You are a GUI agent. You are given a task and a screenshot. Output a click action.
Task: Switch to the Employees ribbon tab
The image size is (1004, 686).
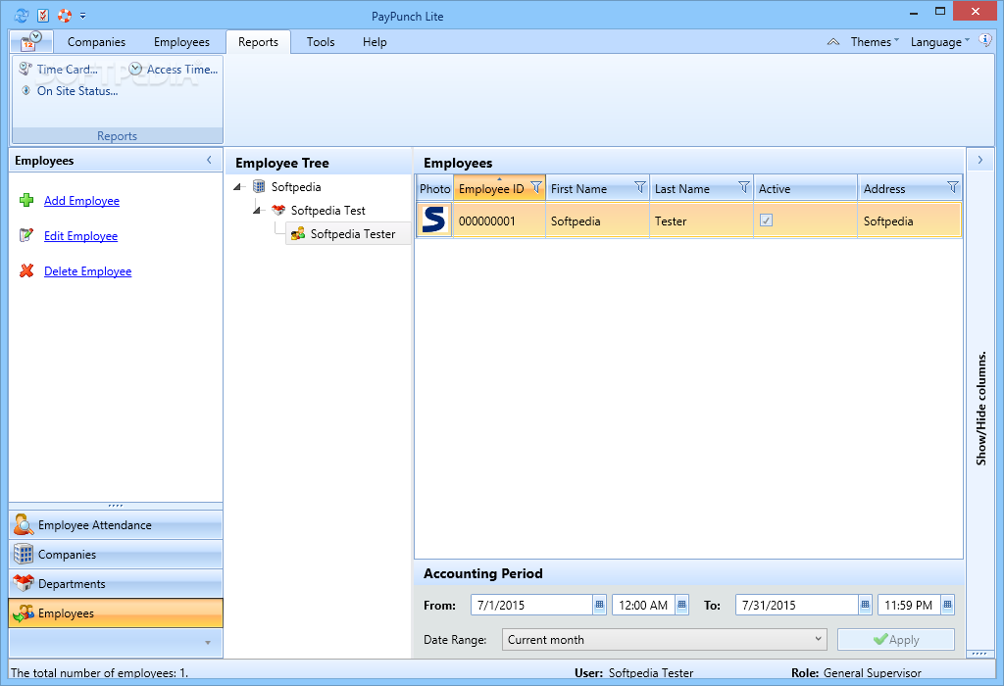point(181,42)
